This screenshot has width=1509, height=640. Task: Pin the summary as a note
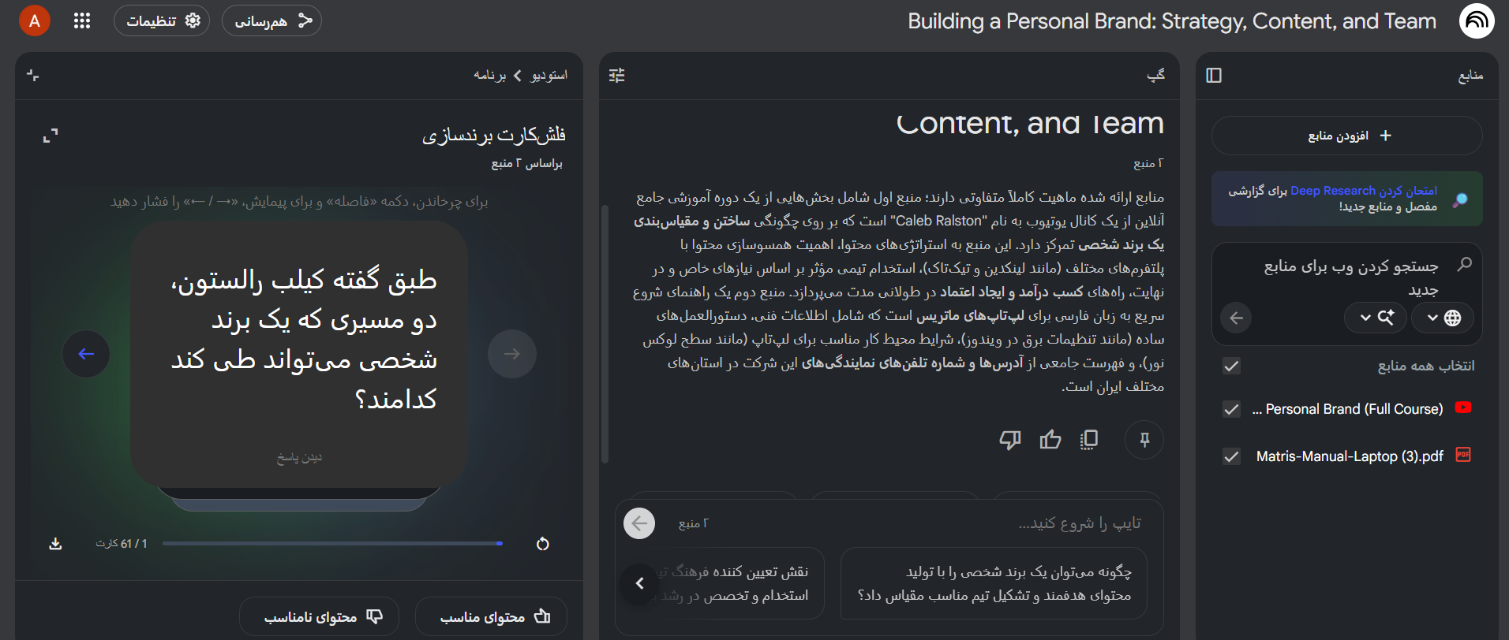pos(1144,440)
